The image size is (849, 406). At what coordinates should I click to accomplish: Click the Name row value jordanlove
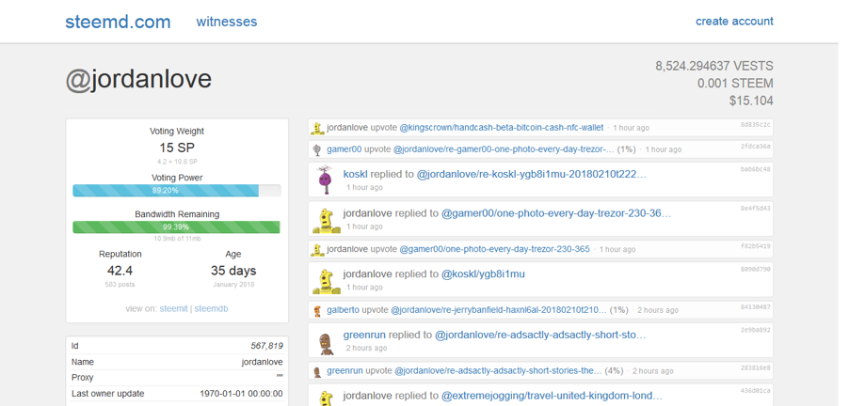262,362
